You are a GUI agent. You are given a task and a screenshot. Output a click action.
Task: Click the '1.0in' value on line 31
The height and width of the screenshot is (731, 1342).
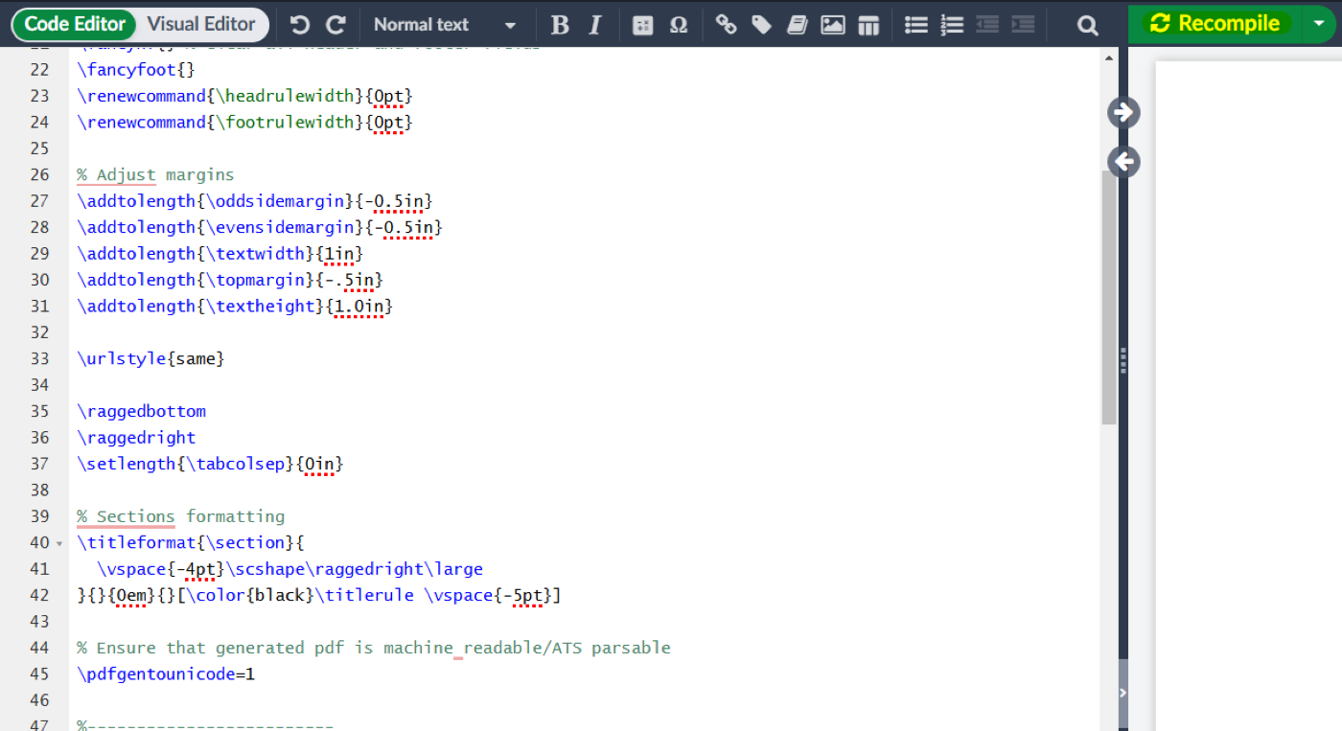pos(359,306)
